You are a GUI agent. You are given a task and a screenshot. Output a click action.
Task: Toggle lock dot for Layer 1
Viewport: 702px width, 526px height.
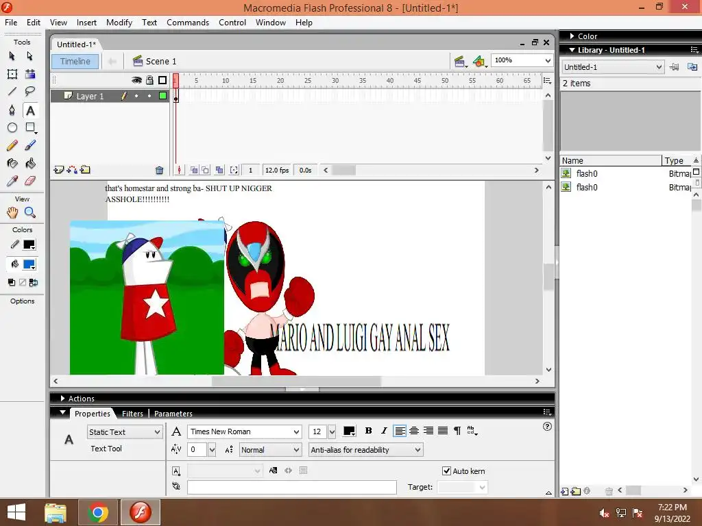[x=149, y=96]
